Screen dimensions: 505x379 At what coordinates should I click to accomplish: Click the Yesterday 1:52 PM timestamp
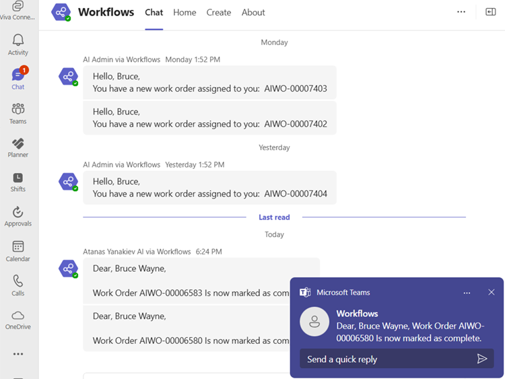(x=195, y=164)
